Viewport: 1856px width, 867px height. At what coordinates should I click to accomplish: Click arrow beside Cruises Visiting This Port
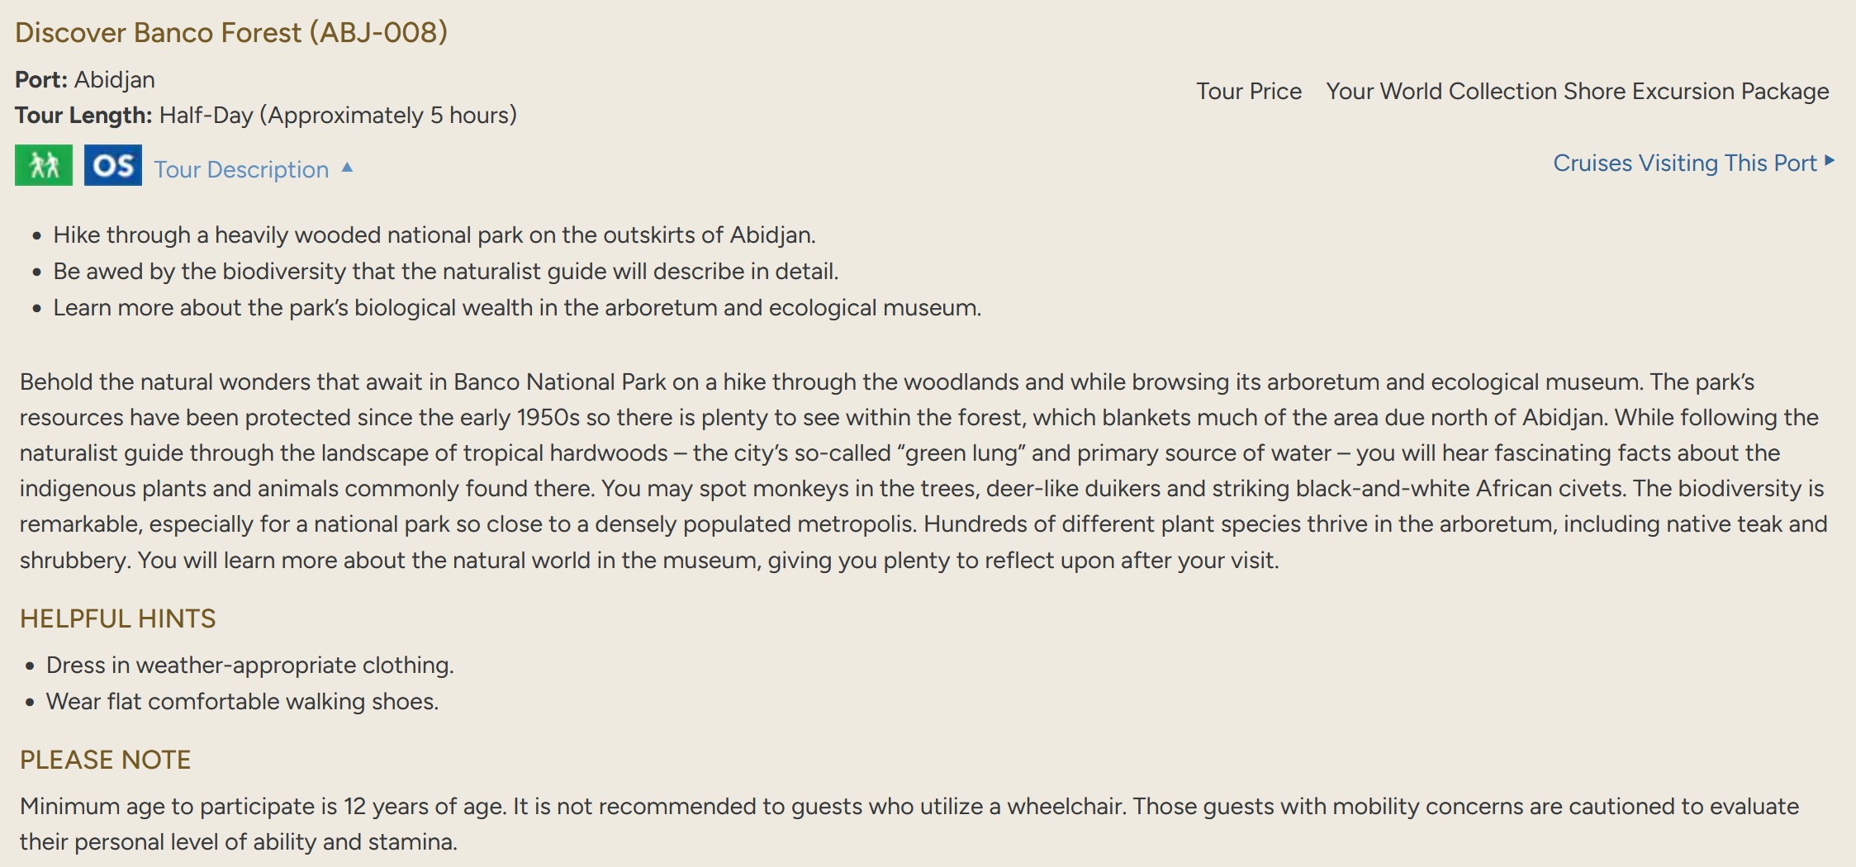1830,160
